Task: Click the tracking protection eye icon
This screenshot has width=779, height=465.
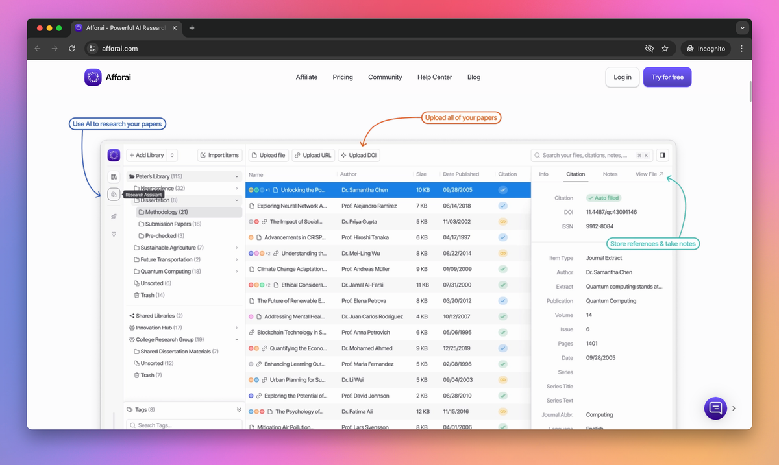Action: tap(649, 49)
